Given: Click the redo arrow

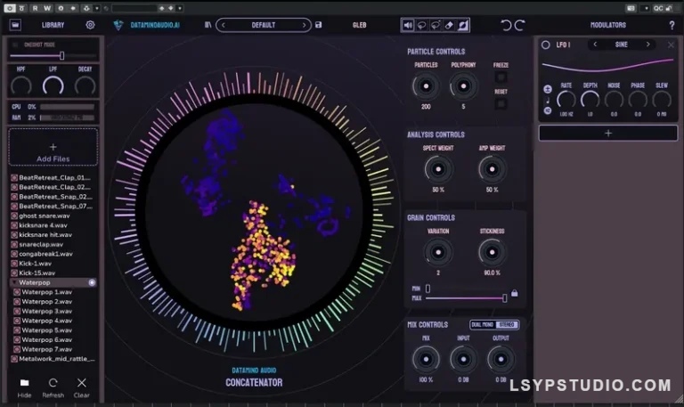Looking at the screenshot, I should tap(519, 25).
